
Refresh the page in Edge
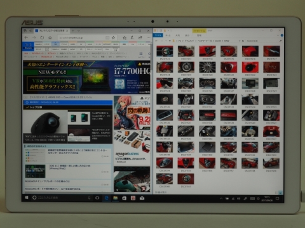tap(42, 37)
